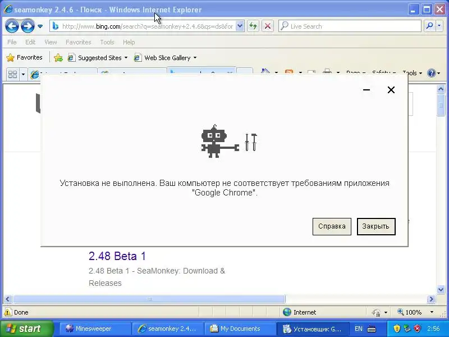Open the View menu
This screenshot has height=337, width=449.
51,42
